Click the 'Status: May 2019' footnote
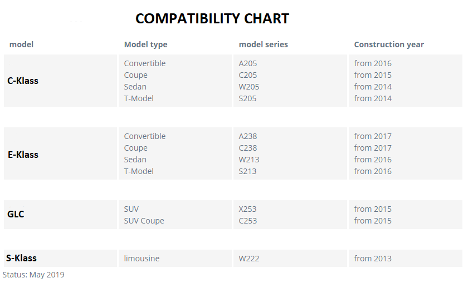This screenshot has width=468, height=283. coord(33,275)
